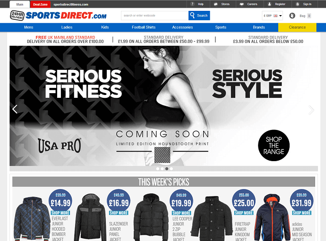Screen dimensions: 326x241
Task: Open the Accessories menu
Action: coord(182,27)
